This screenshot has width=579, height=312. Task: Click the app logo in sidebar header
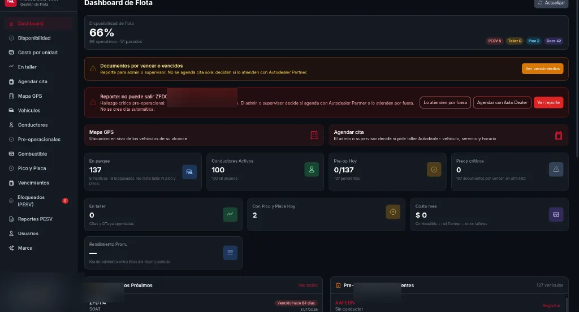[11, 3]
